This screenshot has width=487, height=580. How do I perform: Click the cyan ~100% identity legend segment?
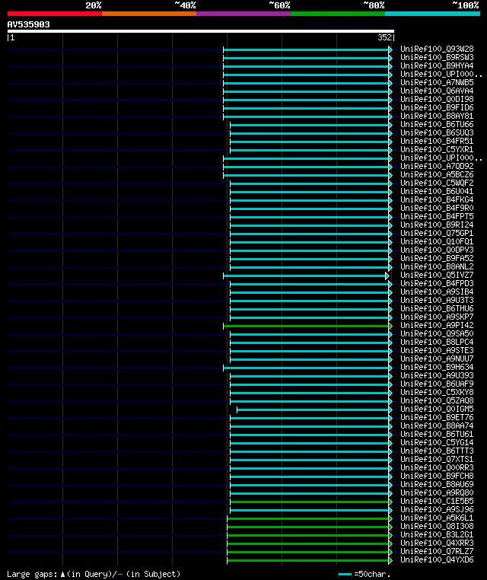pyautogui.click(x=432, y=14)
